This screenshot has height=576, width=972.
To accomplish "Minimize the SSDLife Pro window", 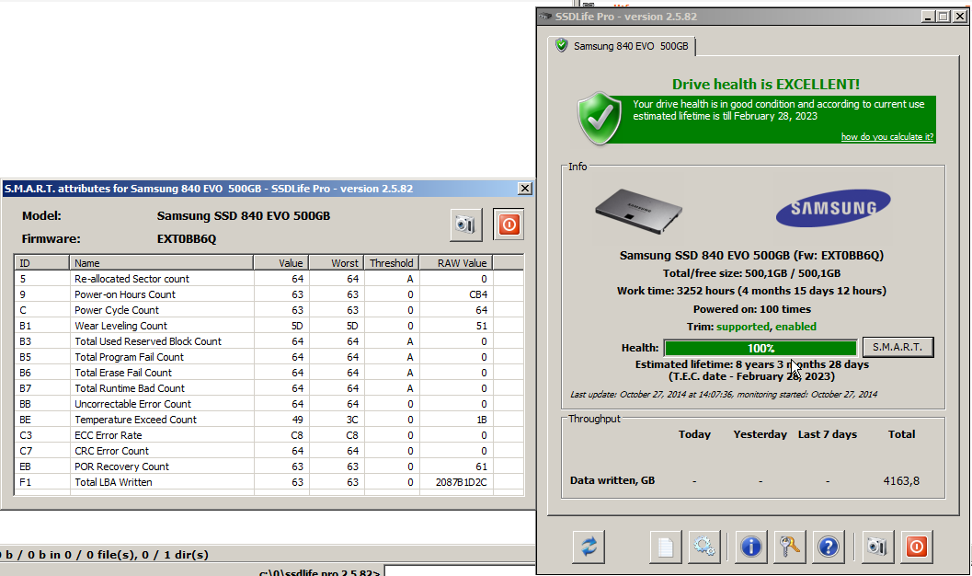I will click(927, 17).
